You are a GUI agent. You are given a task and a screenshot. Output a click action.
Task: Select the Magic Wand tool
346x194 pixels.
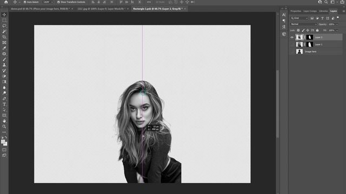pos(4,31)
